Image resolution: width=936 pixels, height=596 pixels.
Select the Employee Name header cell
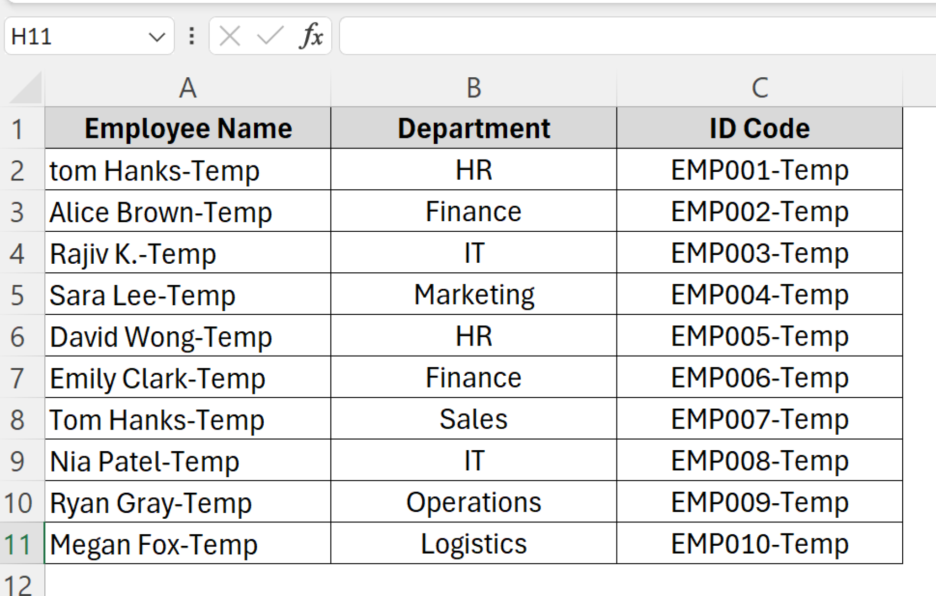point(187,128)
